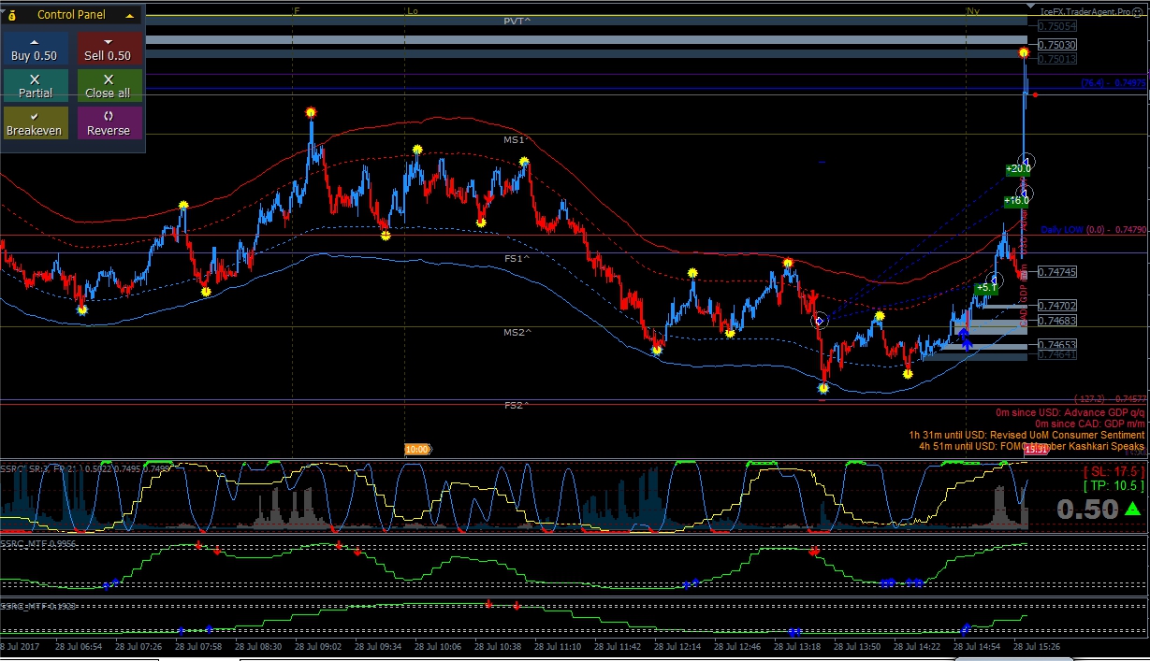Click the FS1^ level label

coord(517,258)
